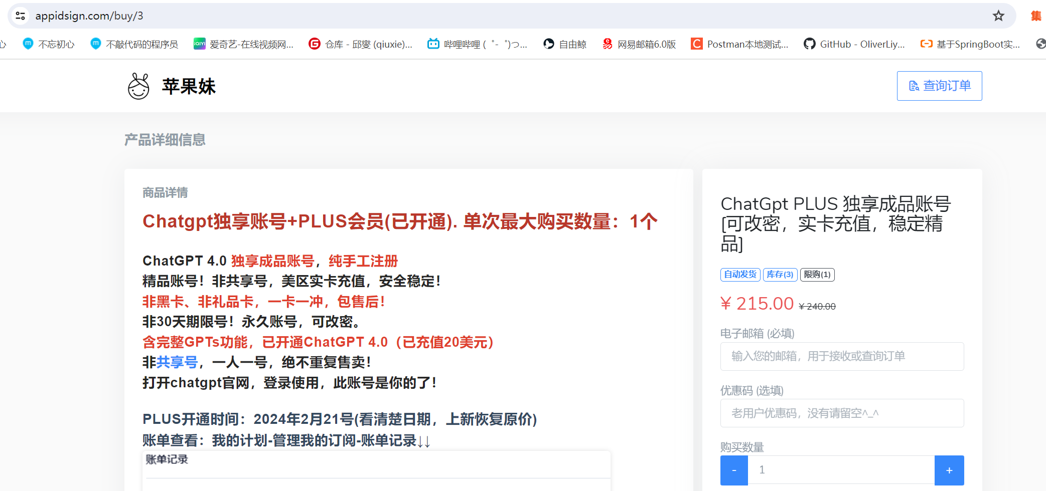Click the 限购(1) limit tag

tap(817, 275)
